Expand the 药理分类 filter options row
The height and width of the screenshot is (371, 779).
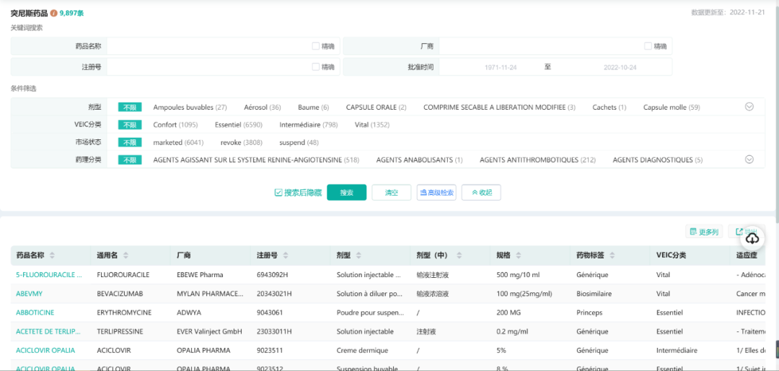tap(749, 160)
